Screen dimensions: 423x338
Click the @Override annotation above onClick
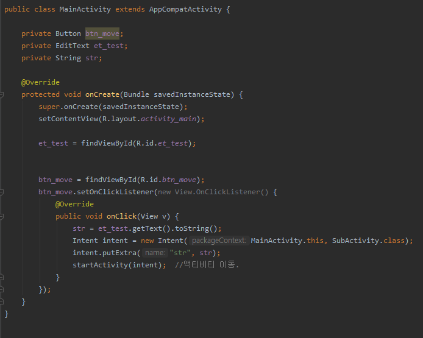[x=74, y=204]
